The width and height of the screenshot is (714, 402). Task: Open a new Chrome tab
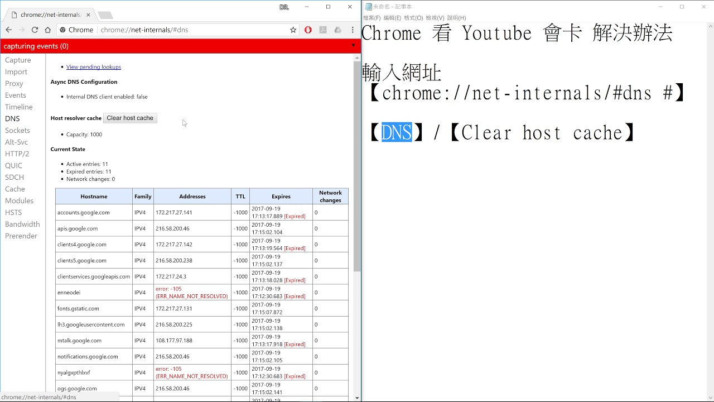105,15
